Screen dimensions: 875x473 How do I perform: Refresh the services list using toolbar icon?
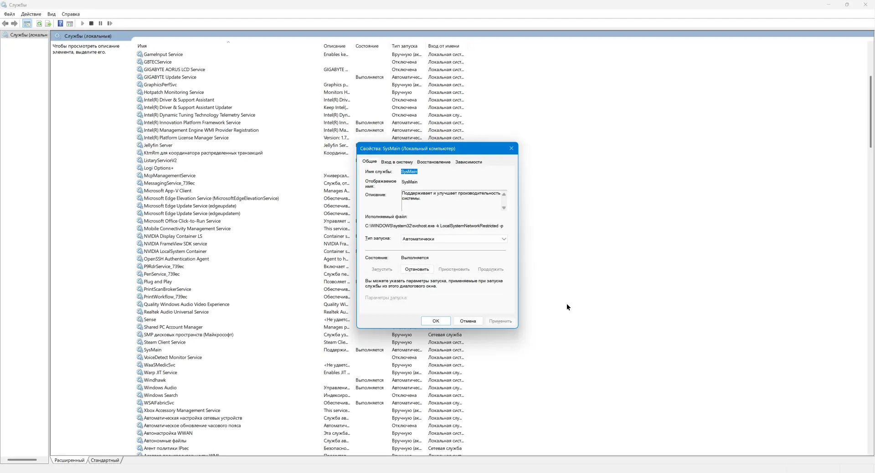(x=39, y=24)
